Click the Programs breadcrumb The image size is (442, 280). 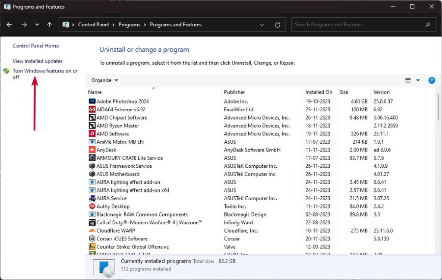[x=129, y=25]
